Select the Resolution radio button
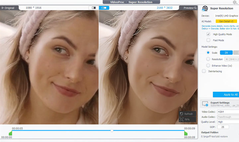The image size is (239, 142). pyautogui.click(x=208, y=59)
